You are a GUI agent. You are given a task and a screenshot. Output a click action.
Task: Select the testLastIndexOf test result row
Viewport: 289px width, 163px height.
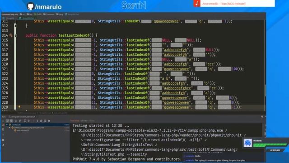click(x=38, y=130)
